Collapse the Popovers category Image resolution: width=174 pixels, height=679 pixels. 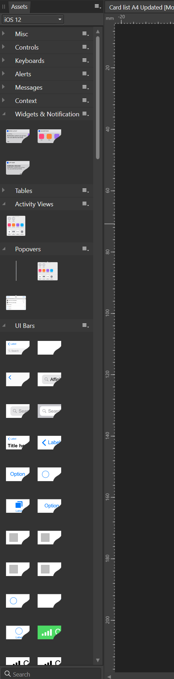4,249
